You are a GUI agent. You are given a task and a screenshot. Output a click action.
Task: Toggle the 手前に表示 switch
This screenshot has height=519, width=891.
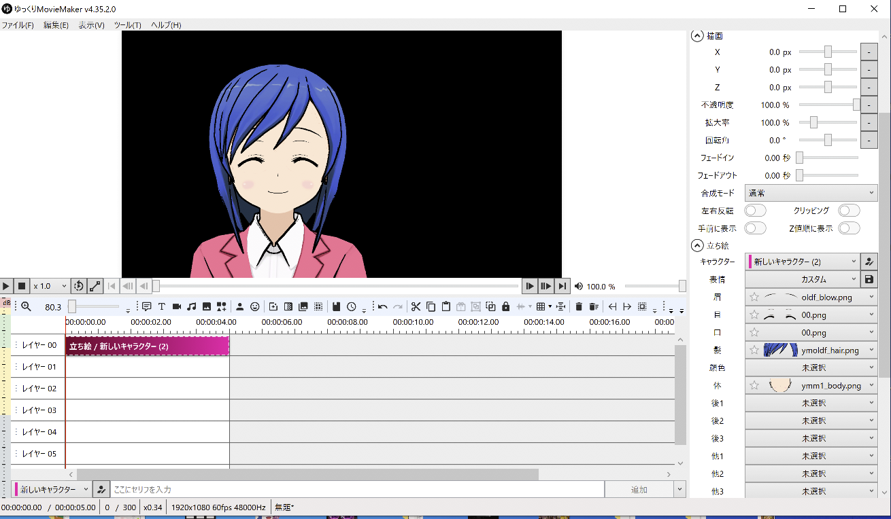coord(755,228)
